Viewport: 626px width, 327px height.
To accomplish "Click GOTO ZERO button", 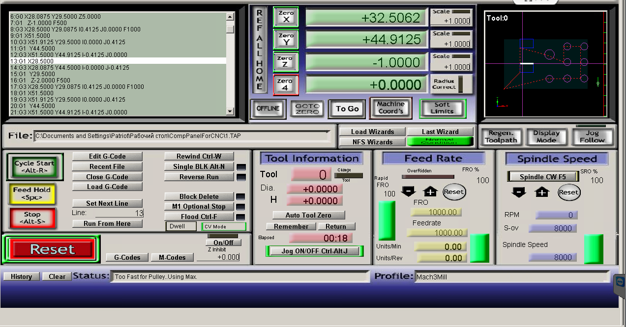I will tap(308, 109).
